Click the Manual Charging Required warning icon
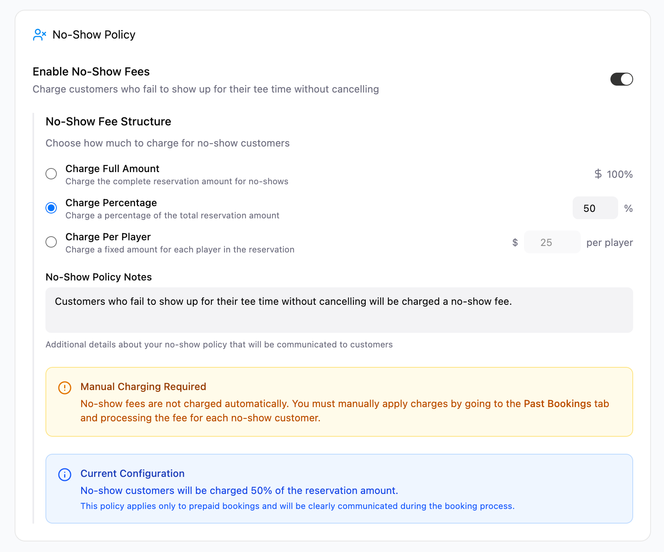Screen dimensions: 664x552 [x=65, y=388]
